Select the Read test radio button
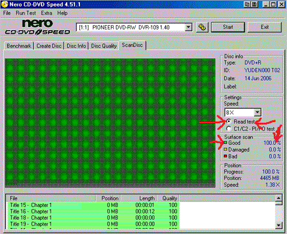This screenshot has width=287, height=234. (229, 122)
